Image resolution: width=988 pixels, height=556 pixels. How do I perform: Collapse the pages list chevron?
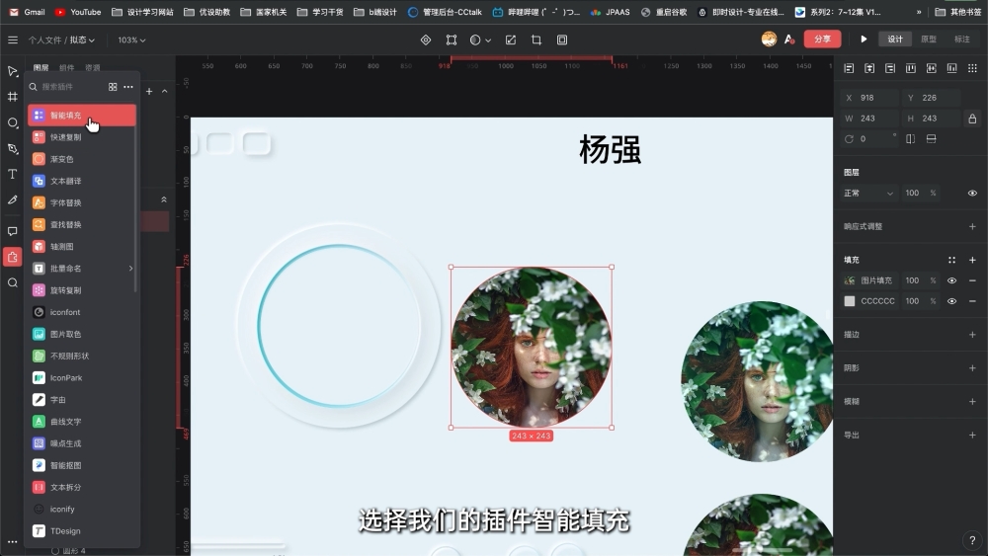pos(165,91)
